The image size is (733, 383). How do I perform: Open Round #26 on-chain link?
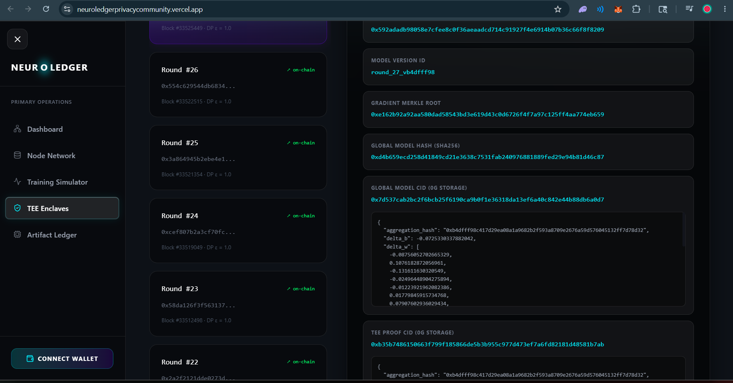coord(301,70)
